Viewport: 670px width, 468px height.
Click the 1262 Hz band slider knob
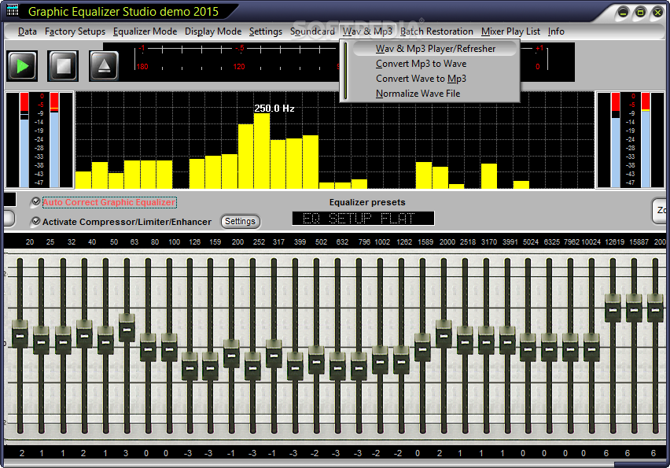click(401, 360)
